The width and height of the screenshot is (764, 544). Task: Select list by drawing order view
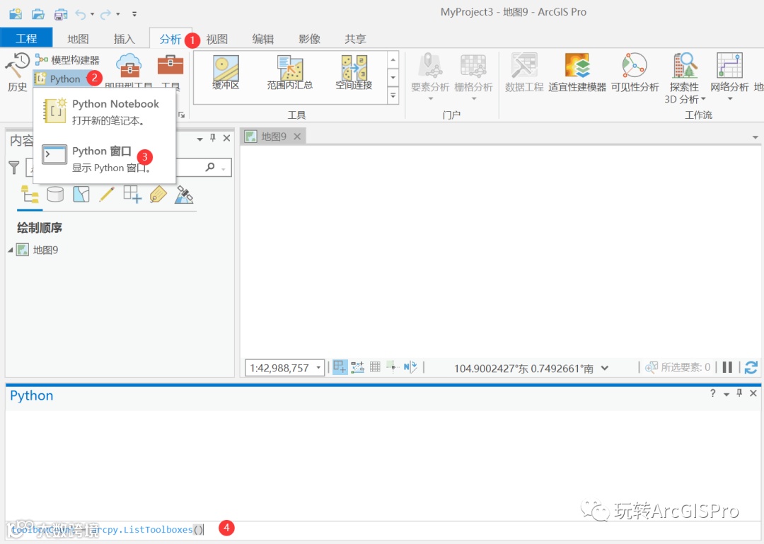tap(29, 195)
